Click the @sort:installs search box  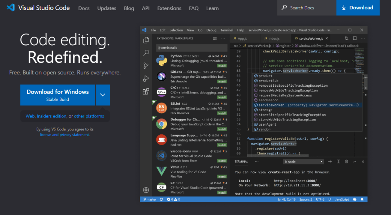click(192, 48)
